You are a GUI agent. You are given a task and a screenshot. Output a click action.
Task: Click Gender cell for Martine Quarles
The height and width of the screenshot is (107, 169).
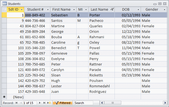point(154,26)
